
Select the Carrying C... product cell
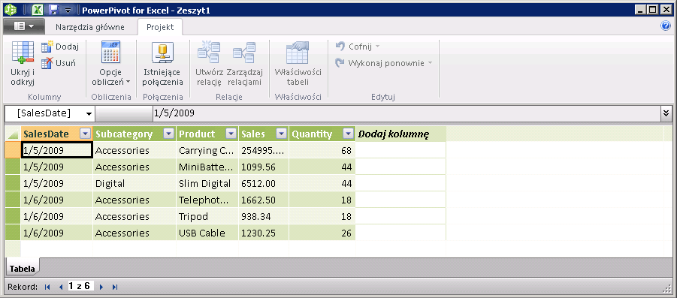pos(207,151)
